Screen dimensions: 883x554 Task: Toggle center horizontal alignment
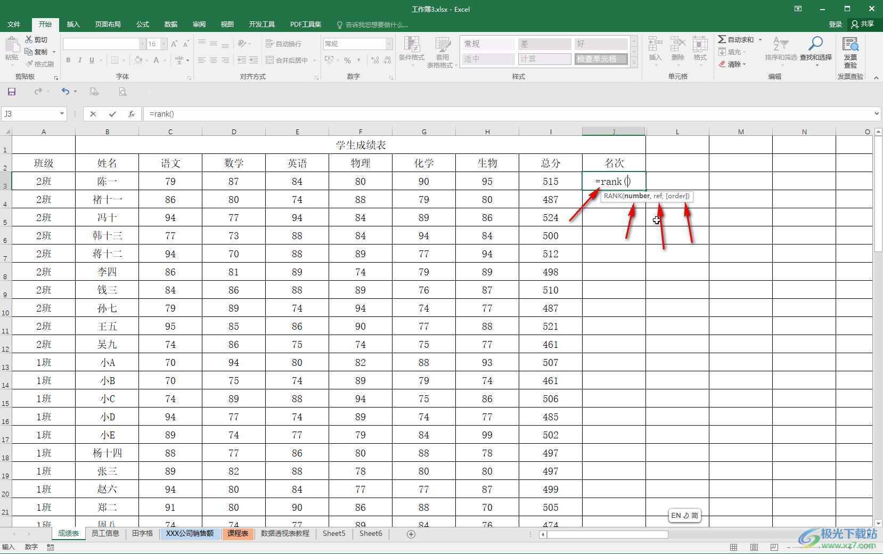tap(214, 60)
